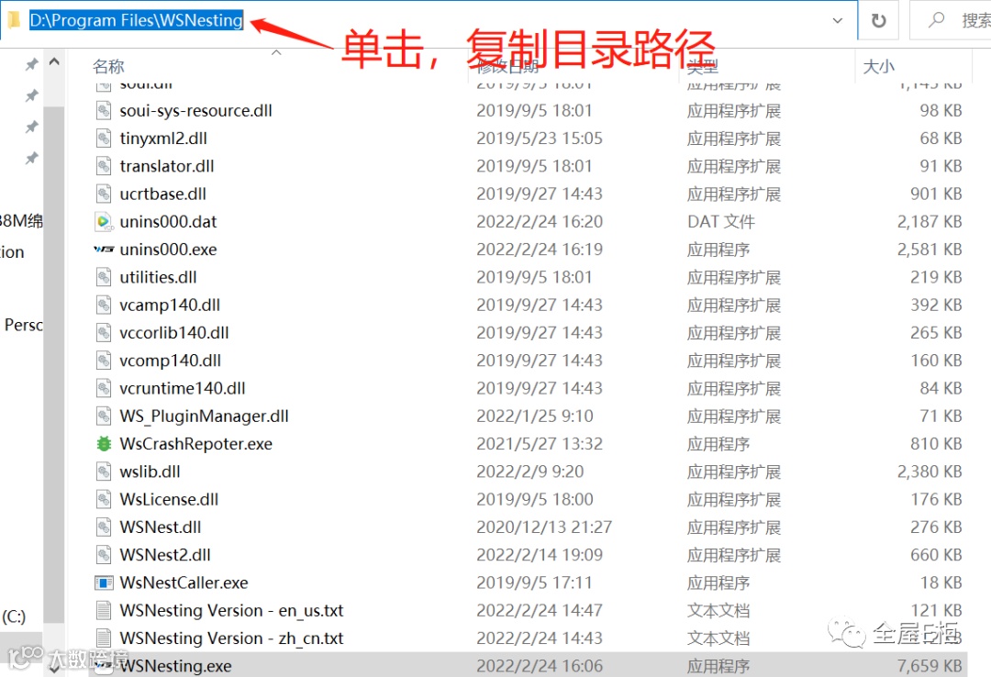Click the DAT 文件 type cell

pyautogui.click(x=721, y=222)
